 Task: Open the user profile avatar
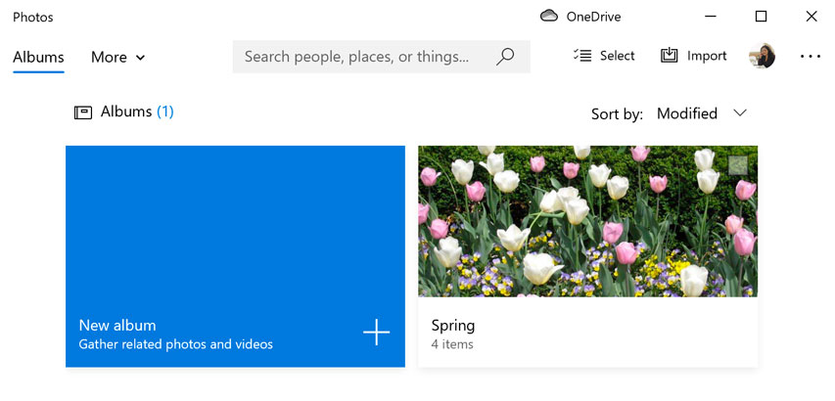tap(762, 56)
